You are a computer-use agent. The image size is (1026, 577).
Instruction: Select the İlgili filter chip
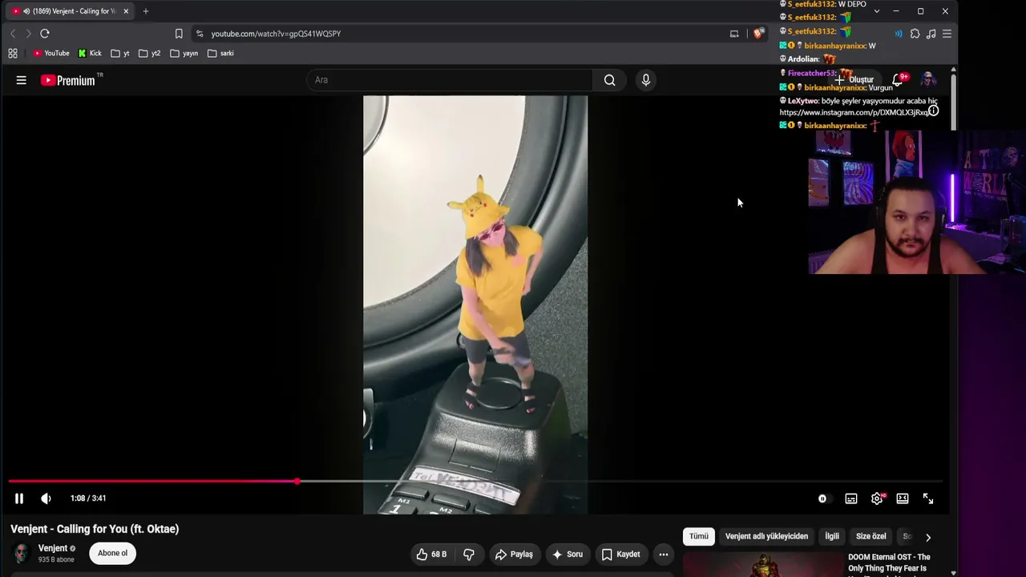pos(832,536)
